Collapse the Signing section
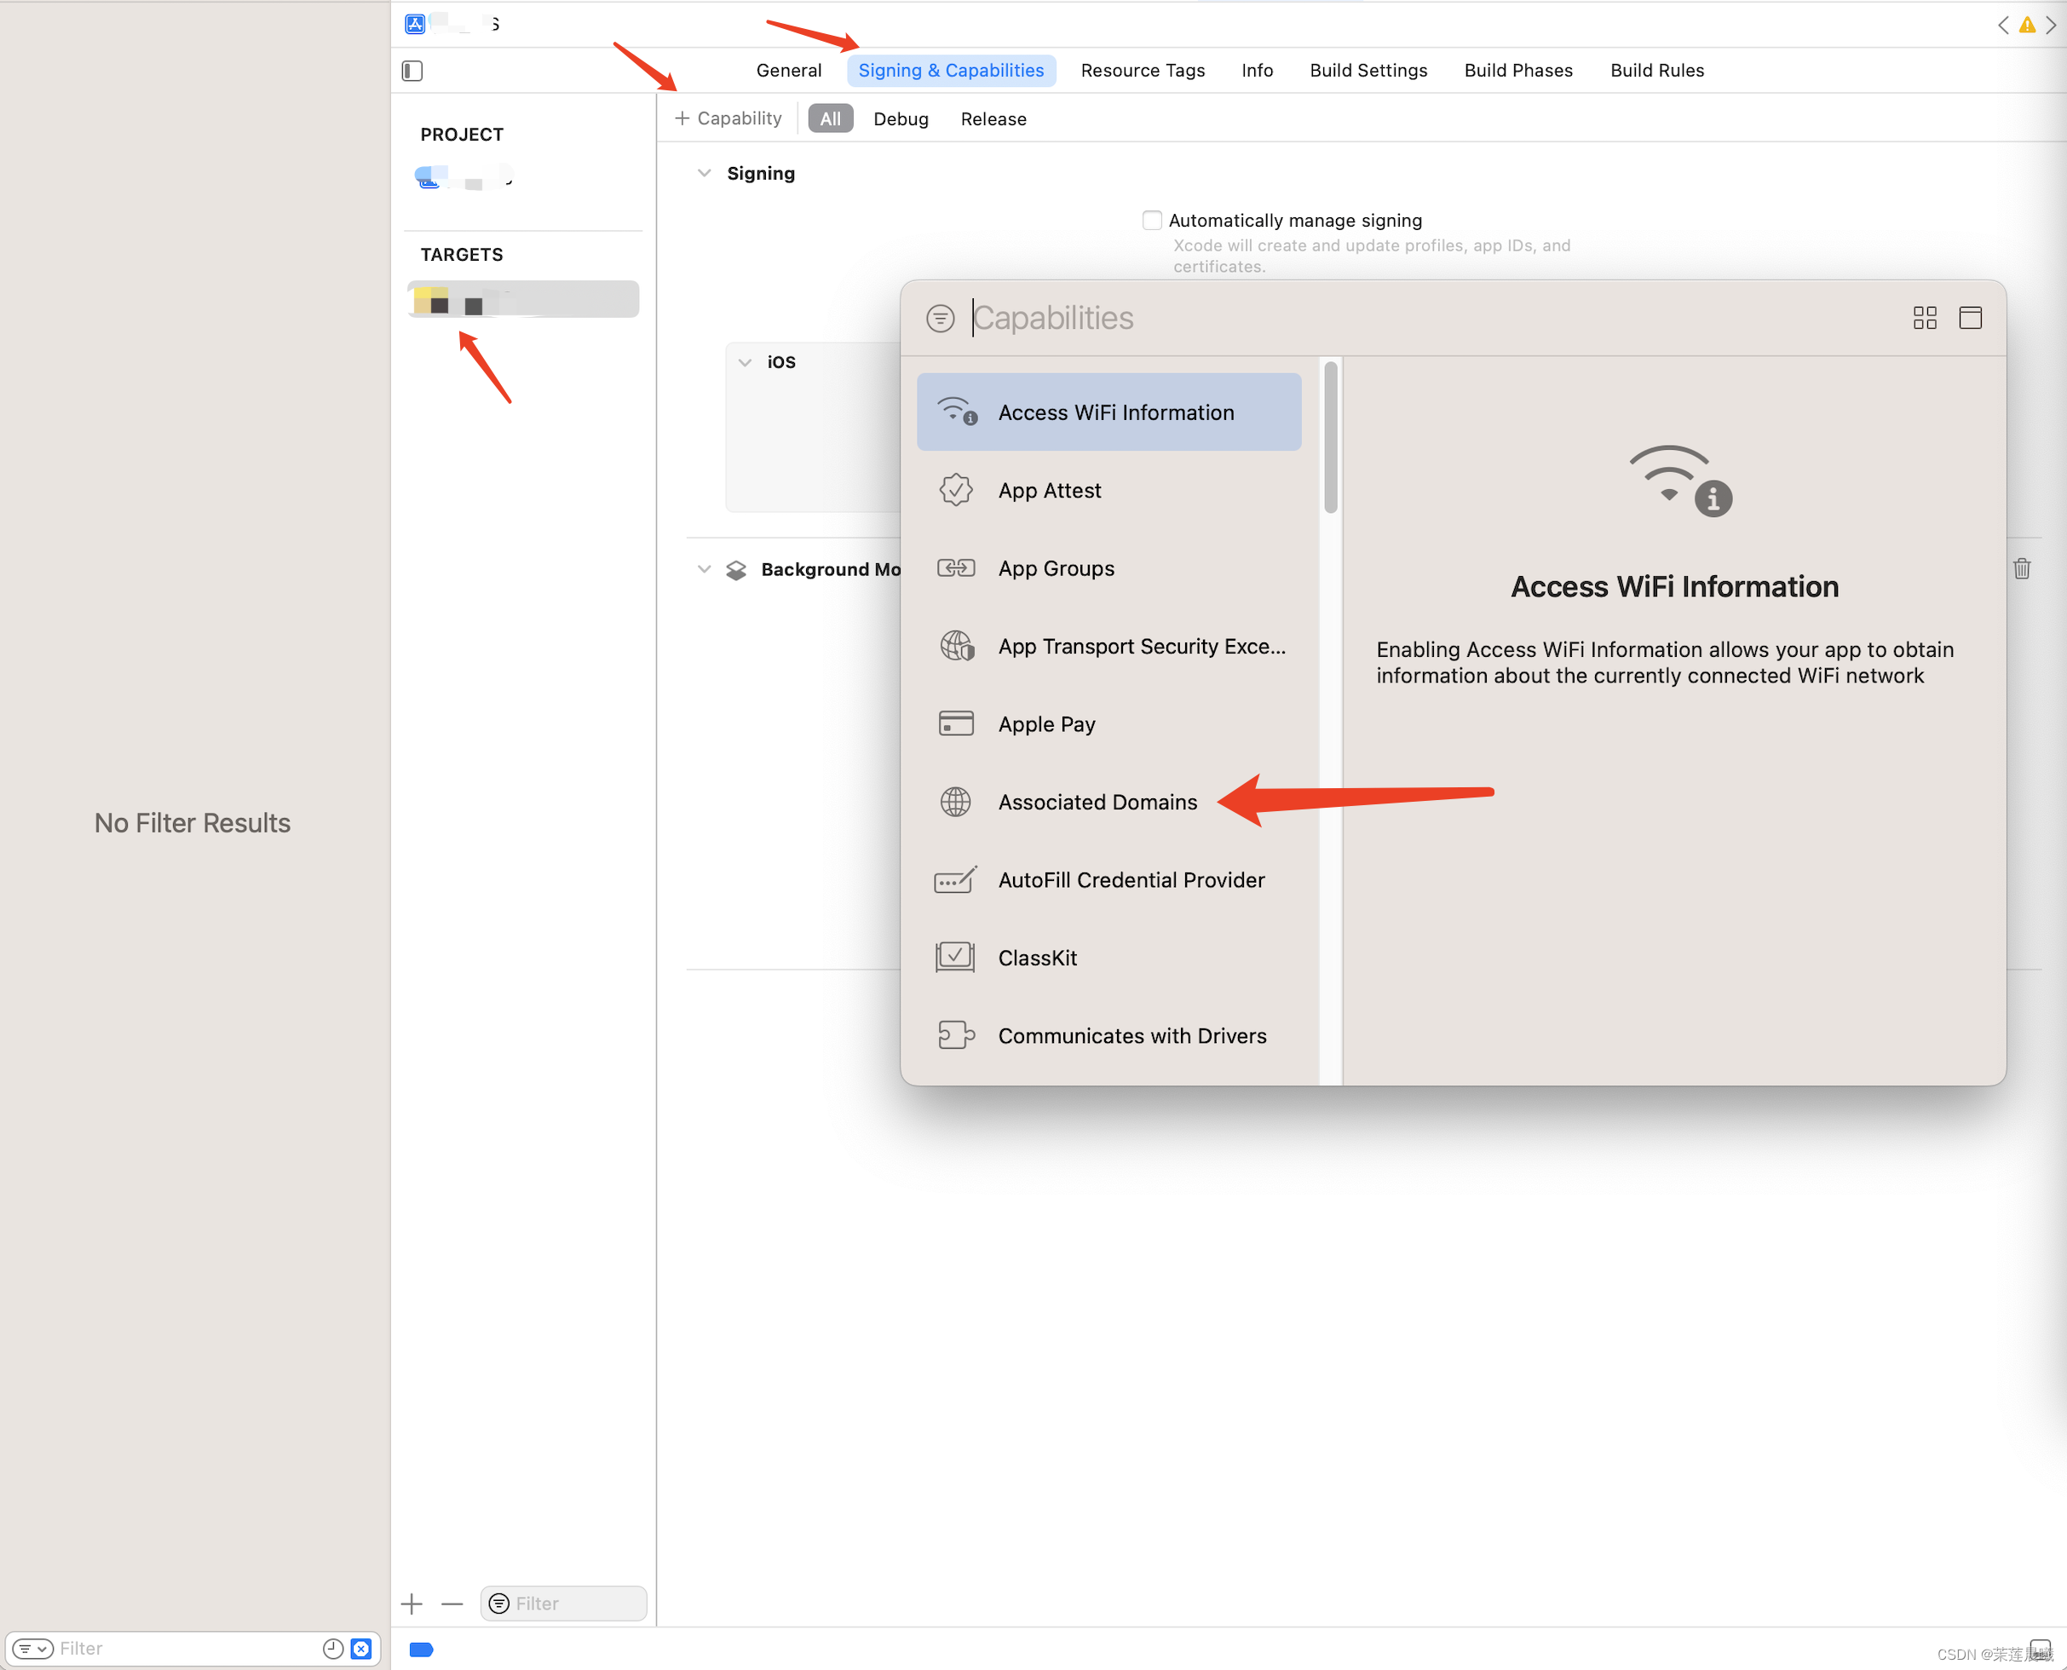This screenshot has height=1670, width=2067. 704,173
